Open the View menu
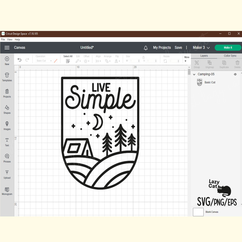 9,39
